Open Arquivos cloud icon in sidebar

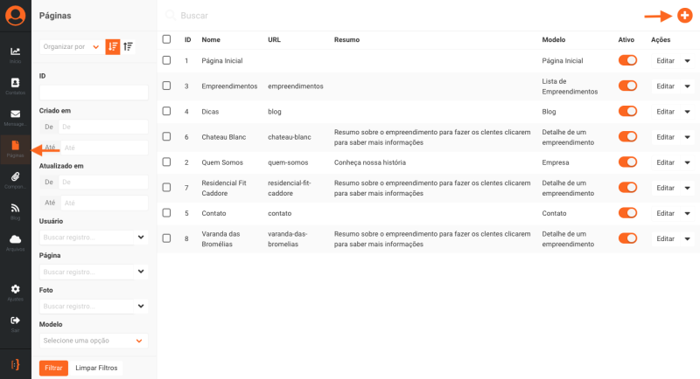pos(15,241)
